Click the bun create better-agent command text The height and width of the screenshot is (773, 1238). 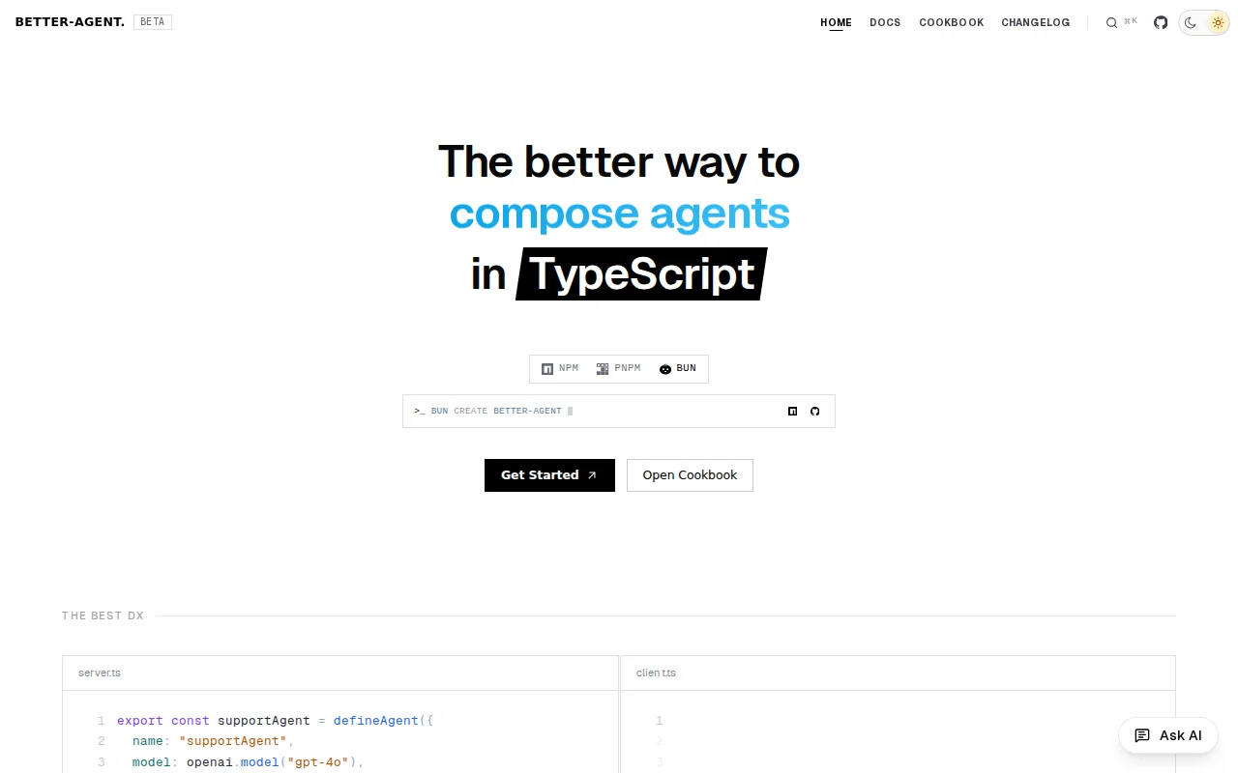(496, 411)
